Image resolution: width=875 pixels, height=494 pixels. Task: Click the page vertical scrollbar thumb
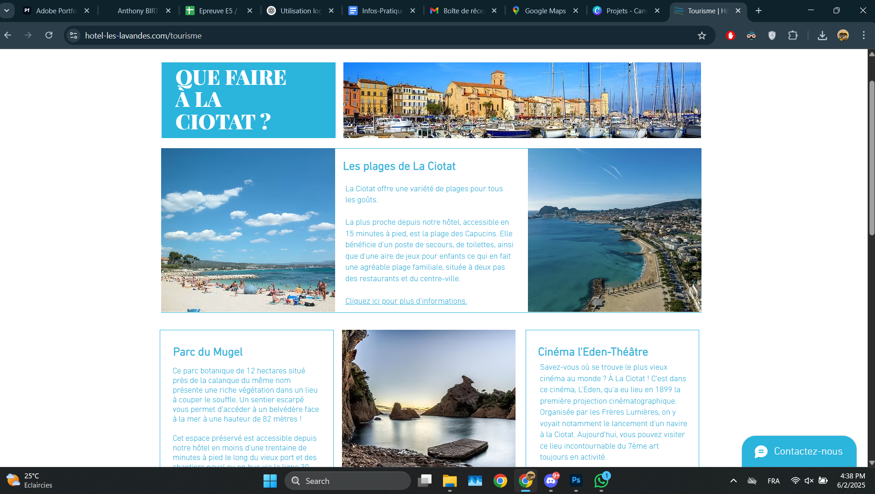pyautogui.click(x=871, y=158)
